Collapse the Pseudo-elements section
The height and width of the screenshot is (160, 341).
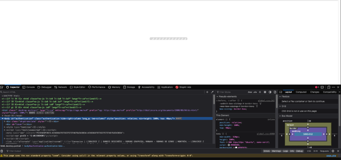pos(217,97)
